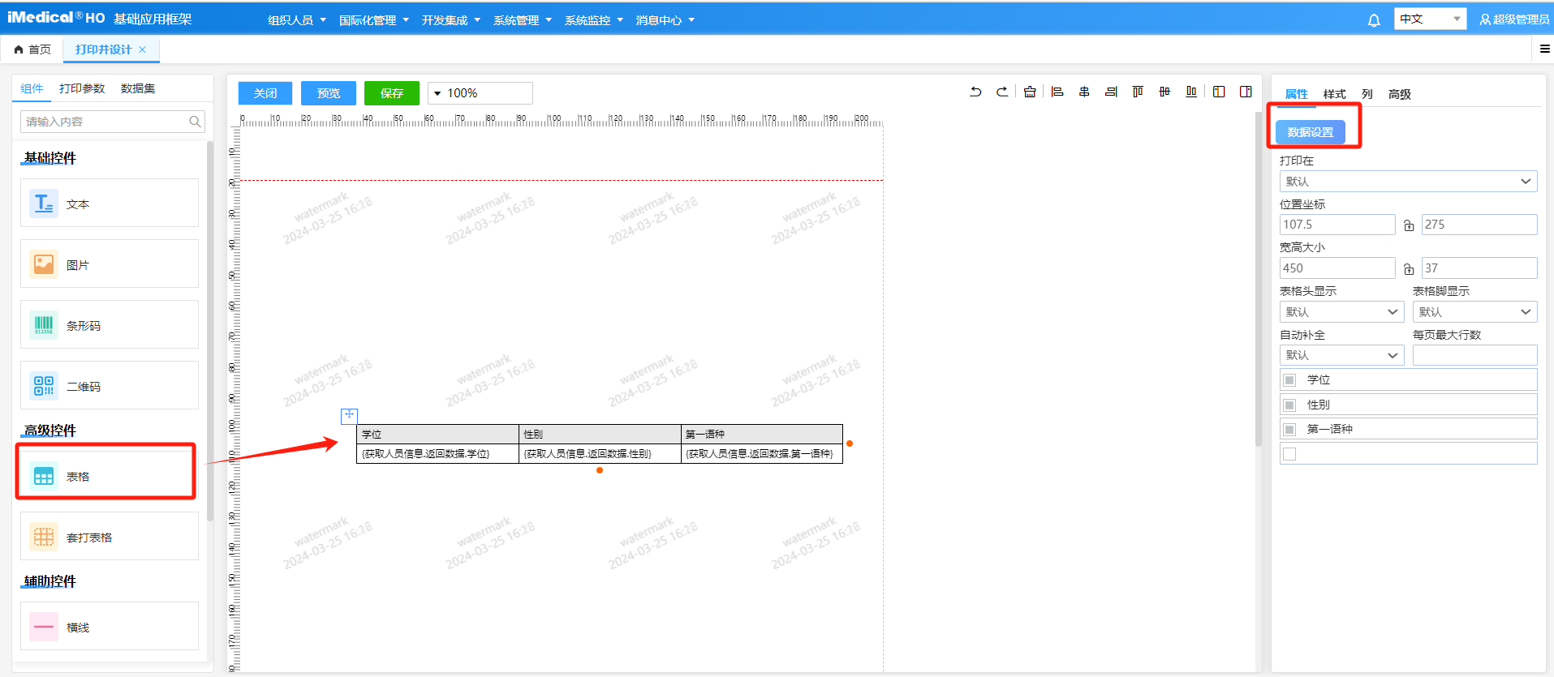The height and width of the screenshot is (677, 1554).
Task: Expand the 表格头显示 dropdown
Action: (1341, 312)
